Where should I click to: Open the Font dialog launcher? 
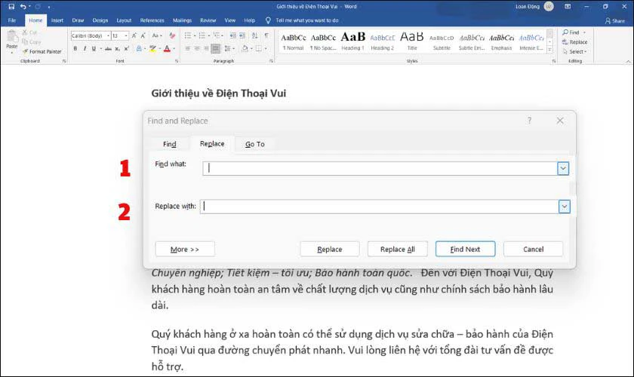coord(177,61)
